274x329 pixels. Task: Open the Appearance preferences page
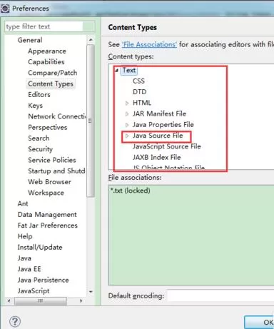(x=47, y=51)
